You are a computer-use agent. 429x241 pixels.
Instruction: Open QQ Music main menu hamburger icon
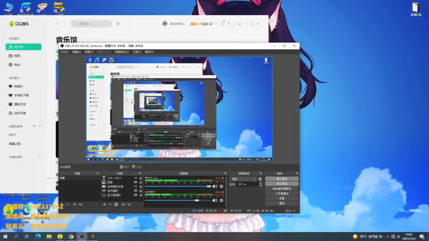229,24
